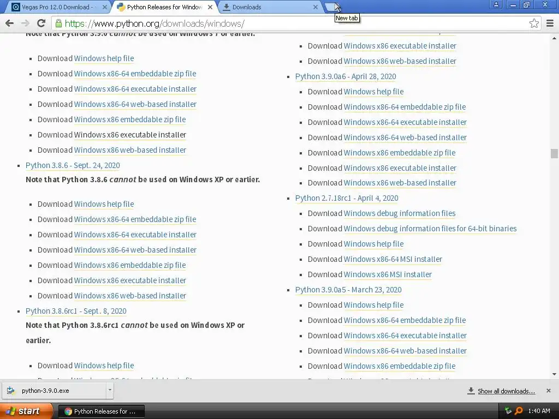559x419 pixels.
Task: Click x86-64 embeddable zip file under Python 3.9.0a5
Action: [x=405, y=321]
